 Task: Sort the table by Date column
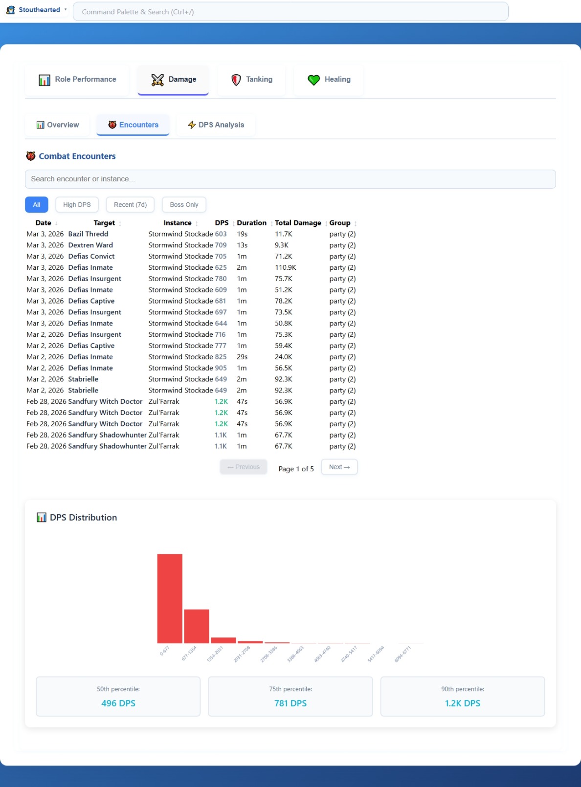coord(44,223)
